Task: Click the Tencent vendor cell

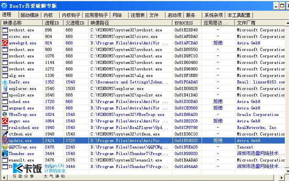Action: (245, 147)
